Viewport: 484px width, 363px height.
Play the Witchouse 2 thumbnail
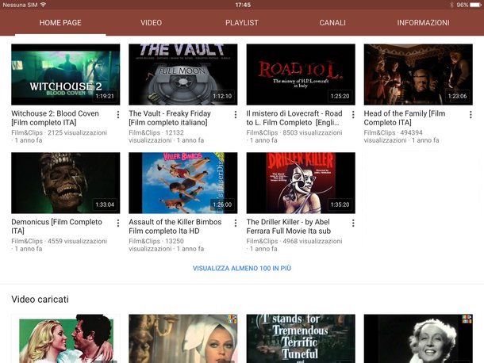tap(65, 75)
